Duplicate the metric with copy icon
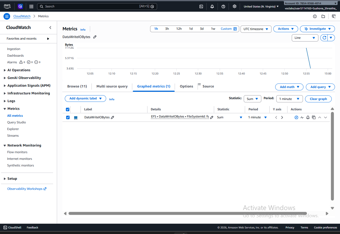Viewport: 340px width, 234px height. pos(314,117)
